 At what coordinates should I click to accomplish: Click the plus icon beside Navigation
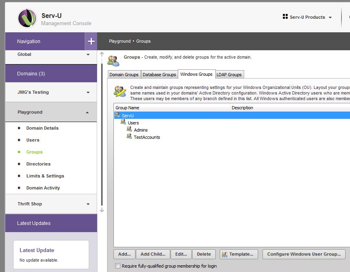tap(91, 41)
